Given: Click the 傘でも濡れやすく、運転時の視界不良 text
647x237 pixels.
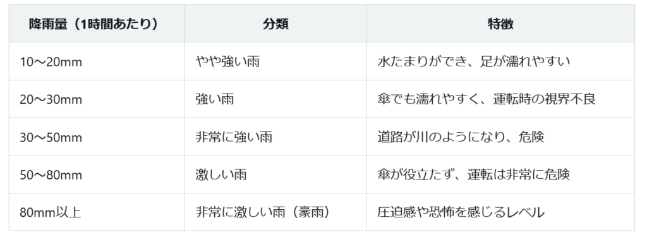Looking at the screenshot, I should coord(487,99).
